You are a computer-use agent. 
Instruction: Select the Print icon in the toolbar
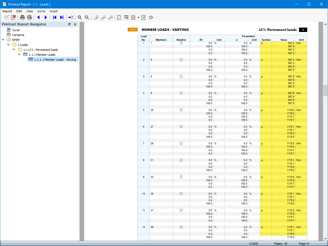click(x=22, y=17)
